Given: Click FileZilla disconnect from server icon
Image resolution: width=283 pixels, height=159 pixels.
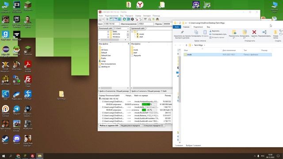Looking at the screenshot, I should (x=137, y=19).
